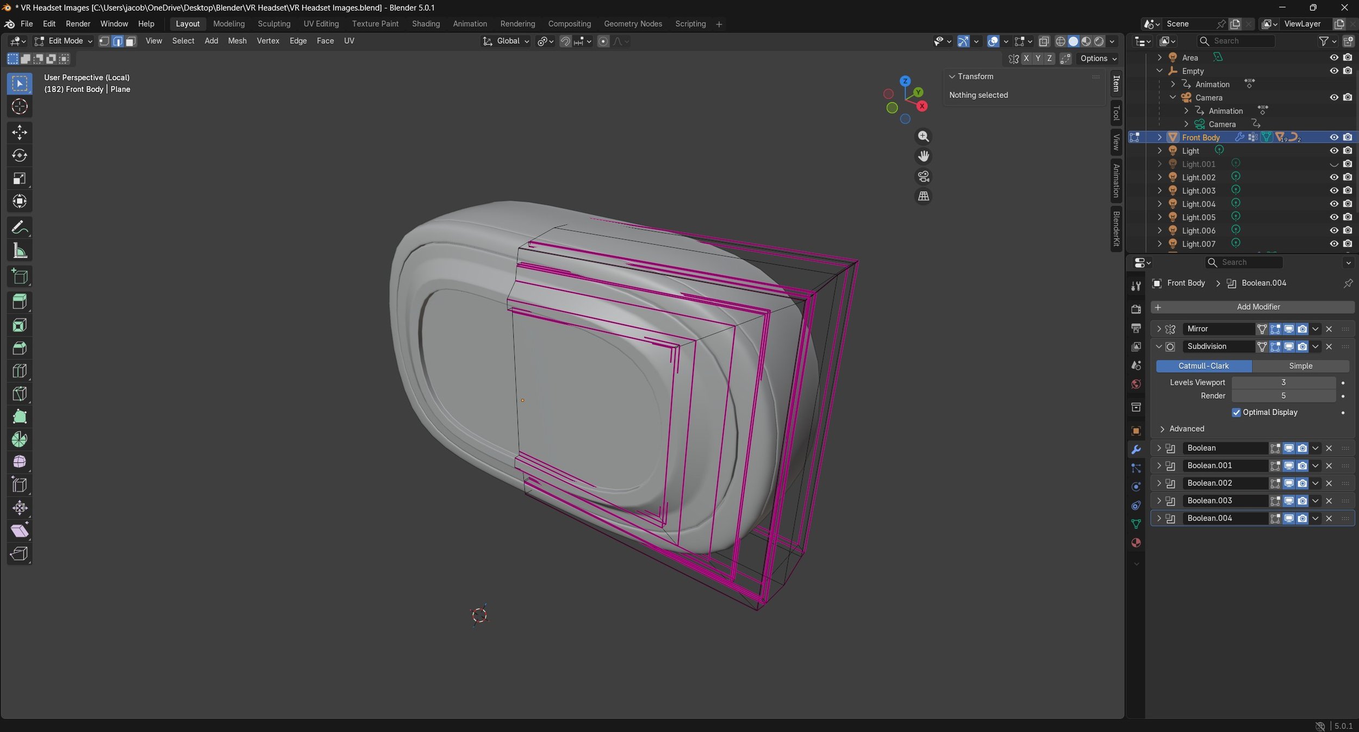Switch to face select mode
Viewport: 1359px width, 732px height.
(130, 41)
